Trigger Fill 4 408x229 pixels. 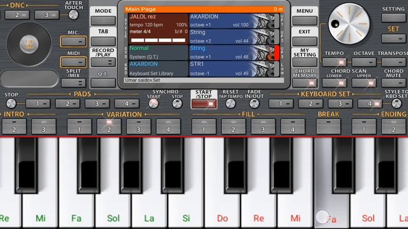pos(293,127)
